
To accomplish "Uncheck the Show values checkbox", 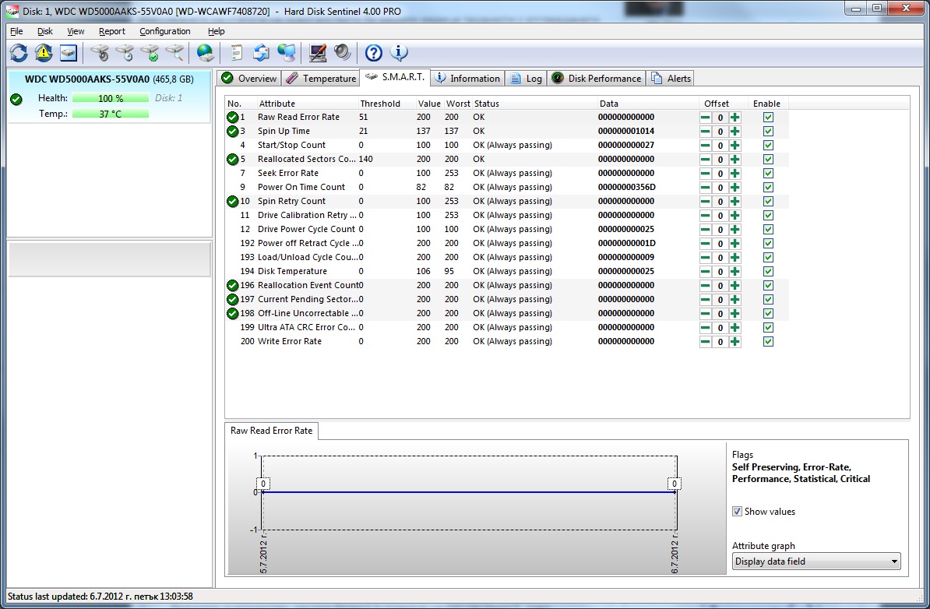I will click(738, 511).
